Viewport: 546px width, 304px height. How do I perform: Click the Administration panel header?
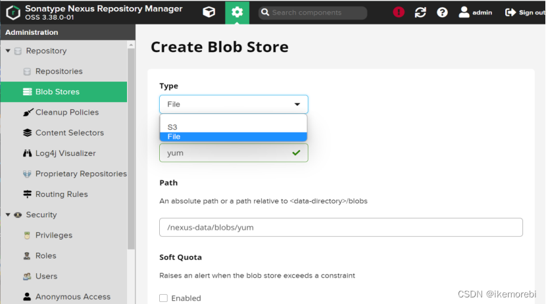68,32
